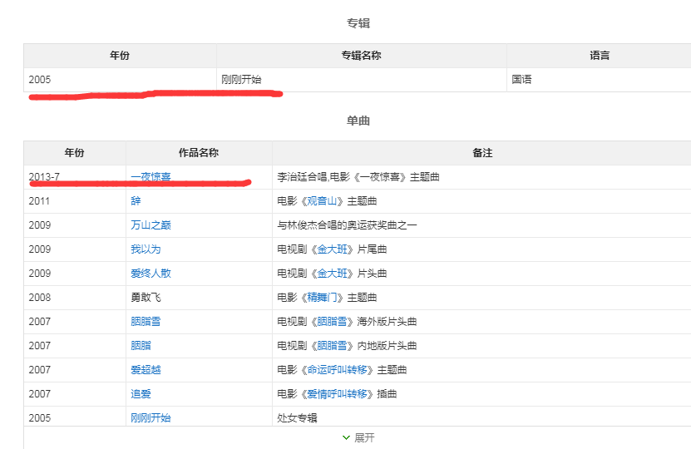Click the album name 刚刚开始 in album table
The image size is (691, 449).
(241, 79)
